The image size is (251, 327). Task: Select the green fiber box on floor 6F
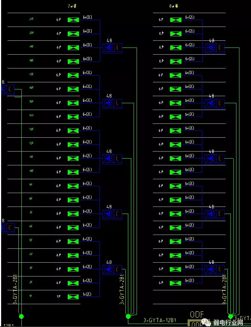[73, 227]
